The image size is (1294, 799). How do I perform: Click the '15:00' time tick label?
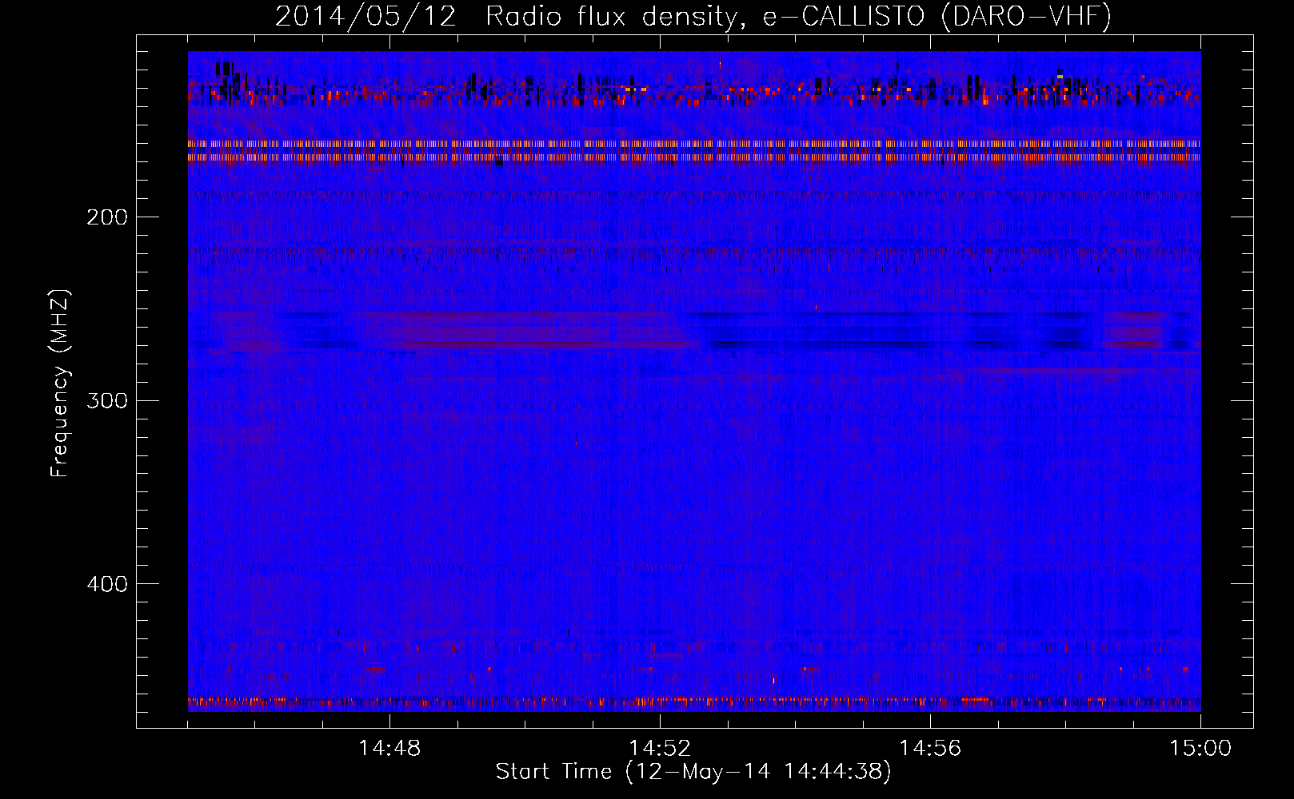tap(1200, 749)
